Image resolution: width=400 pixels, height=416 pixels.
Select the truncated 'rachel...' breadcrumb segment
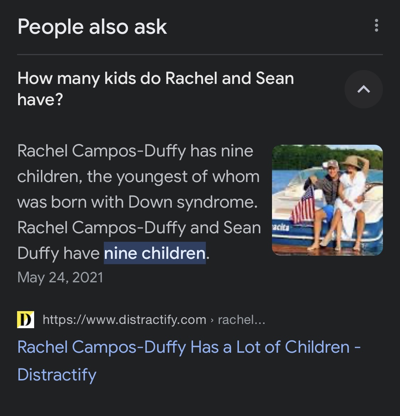(241, 320)
